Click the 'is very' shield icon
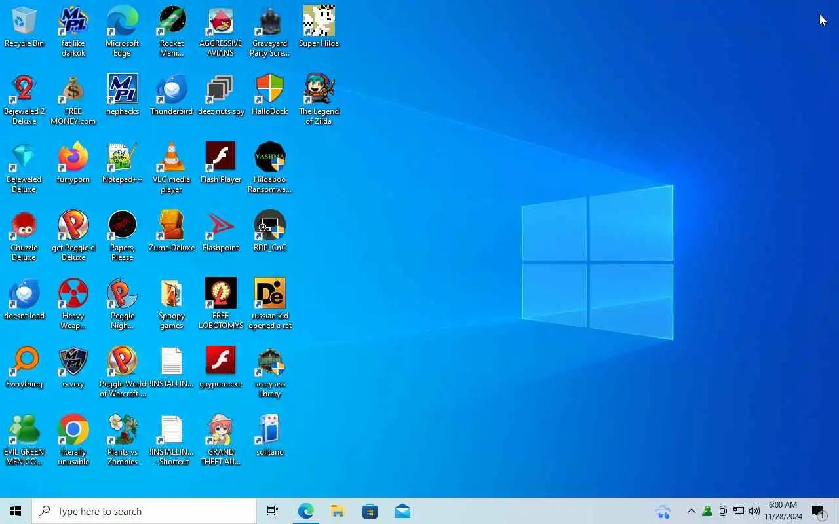839x524 pixels. point(73,368)
